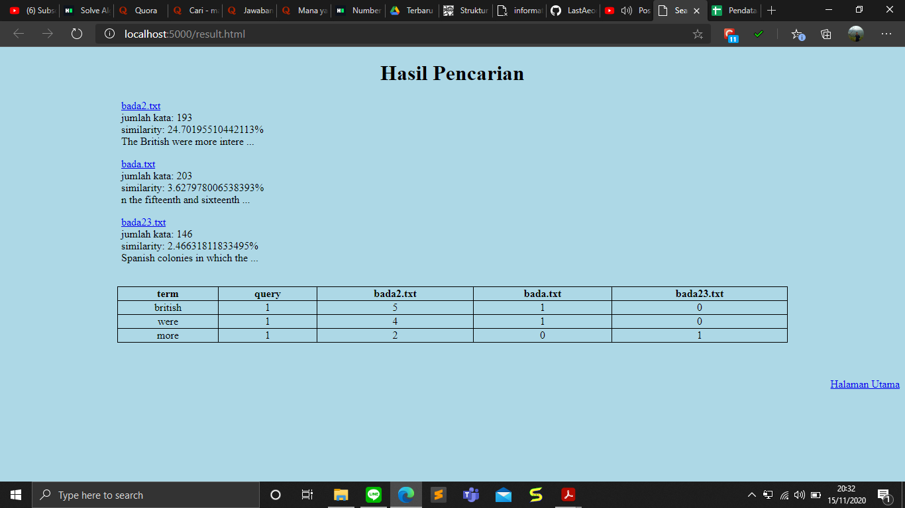Open Adobe Acrobat from taskbar
The height and width of the screenshot is (508, 905).
pyautogui.click(x=568, y=495)
